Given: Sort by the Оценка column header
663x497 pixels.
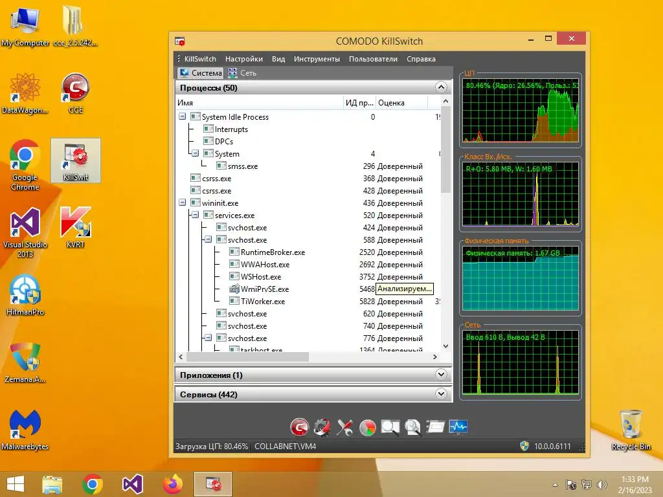Looking at the screenshot, I should tap(401, 103).
